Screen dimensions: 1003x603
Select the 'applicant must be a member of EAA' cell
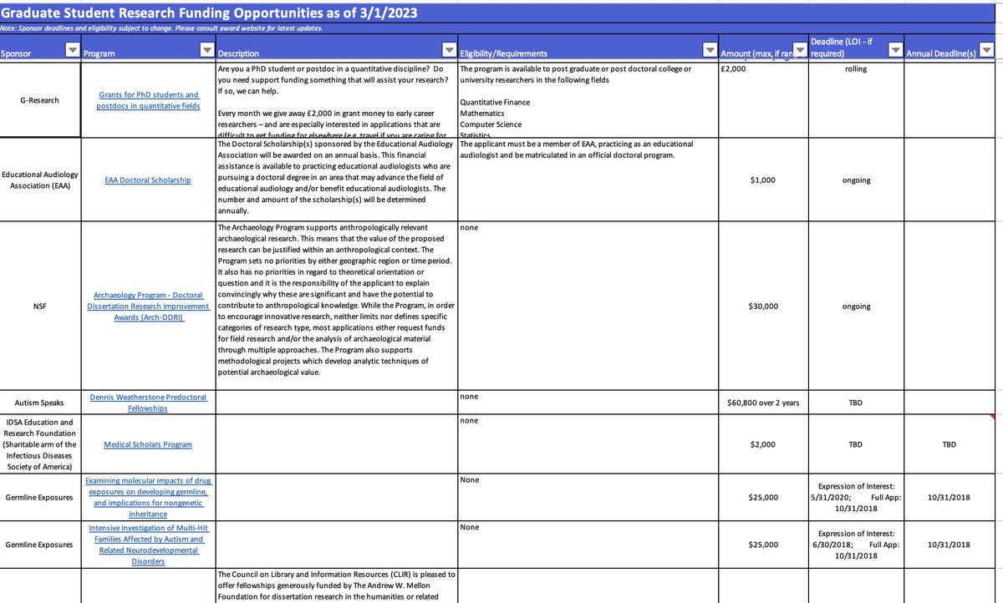click(588, 180)
